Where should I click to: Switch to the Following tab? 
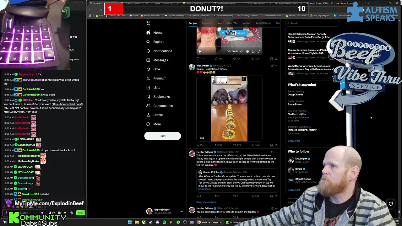tap(207, 23)
